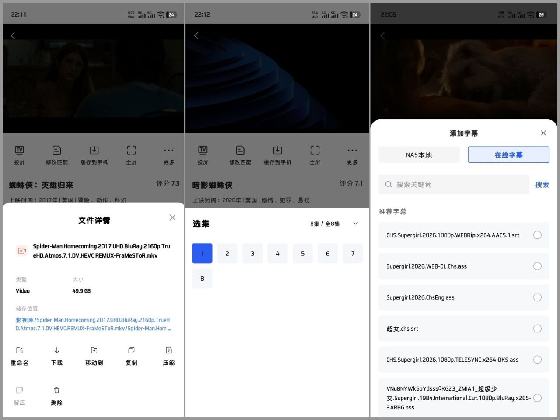Select 超女.chs.srt radio button
560x420 pixels.
(537, 329)
